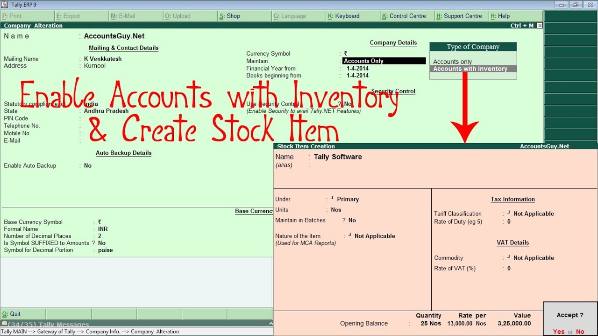Click the 'E-Mail' field label
Viewport: 598px width, 336px height.
click(12, 141)
